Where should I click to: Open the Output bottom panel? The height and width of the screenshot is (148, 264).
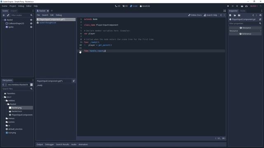pos(40,144)
